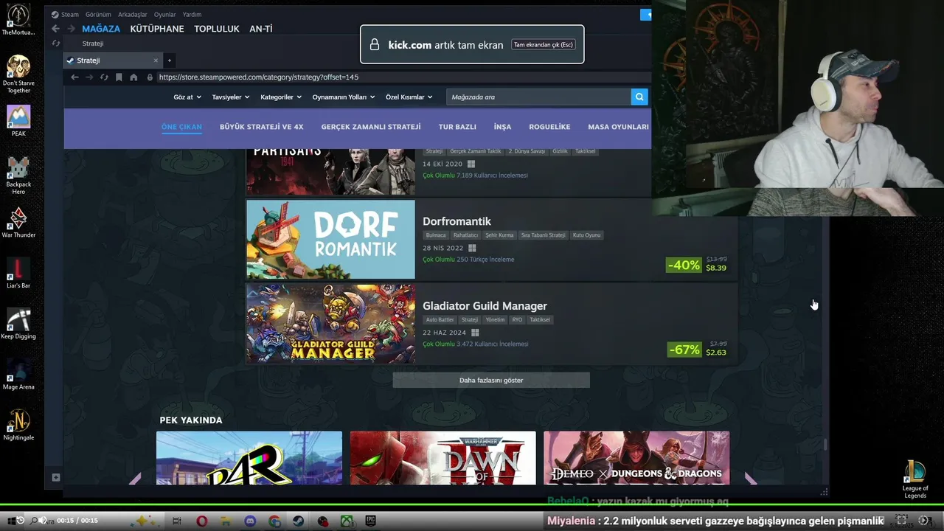The width and height of the screenshot is (944, 531).
Task: Open the Arkadaşlar menu
Action: (x=133, y=14)
